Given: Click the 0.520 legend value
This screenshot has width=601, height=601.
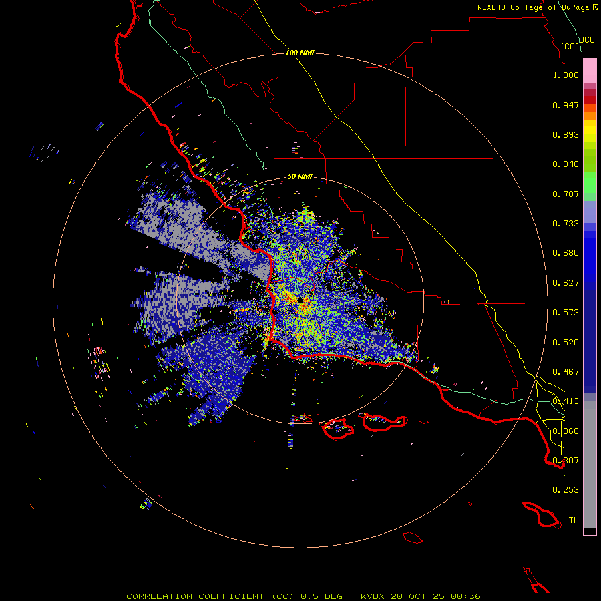Looking at the screenshot, I should click(x=566, y=343).
